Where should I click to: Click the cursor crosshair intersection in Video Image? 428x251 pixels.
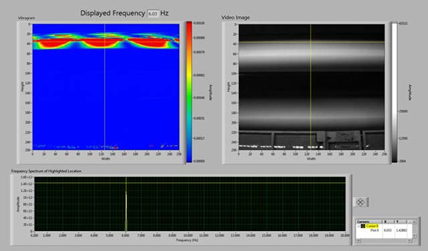pyautogui.click(x=310, y=42)
